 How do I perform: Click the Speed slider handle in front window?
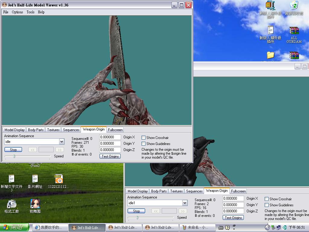click(x=14, y=156)
